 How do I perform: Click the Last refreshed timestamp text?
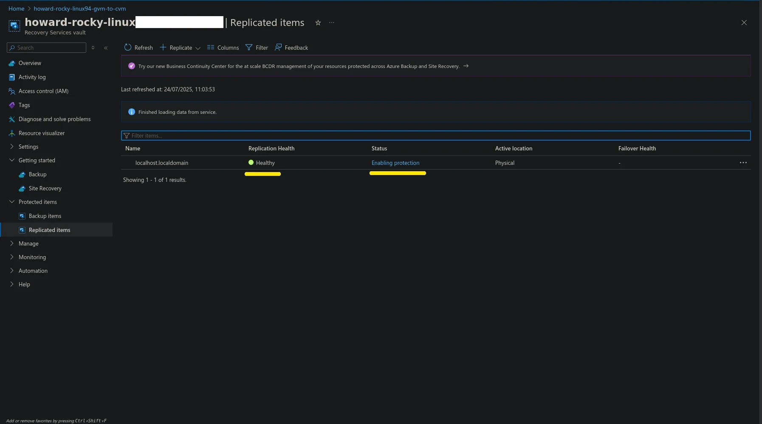coord(168,89)
